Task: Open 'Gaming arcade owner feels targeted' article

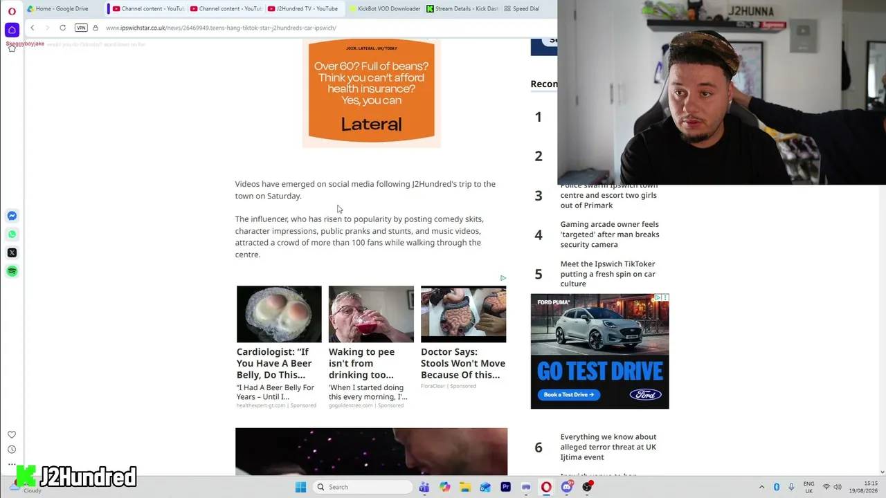Action: coord(609,234)
